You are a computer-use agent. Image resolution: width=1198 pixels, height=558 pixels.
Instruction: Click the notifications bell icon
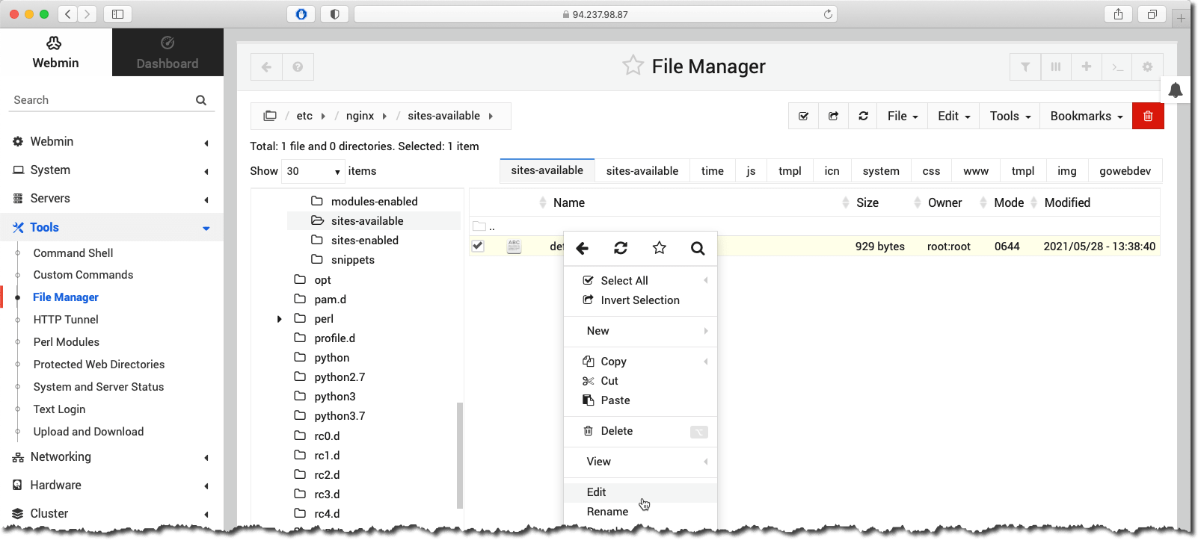pos(1176,90)
